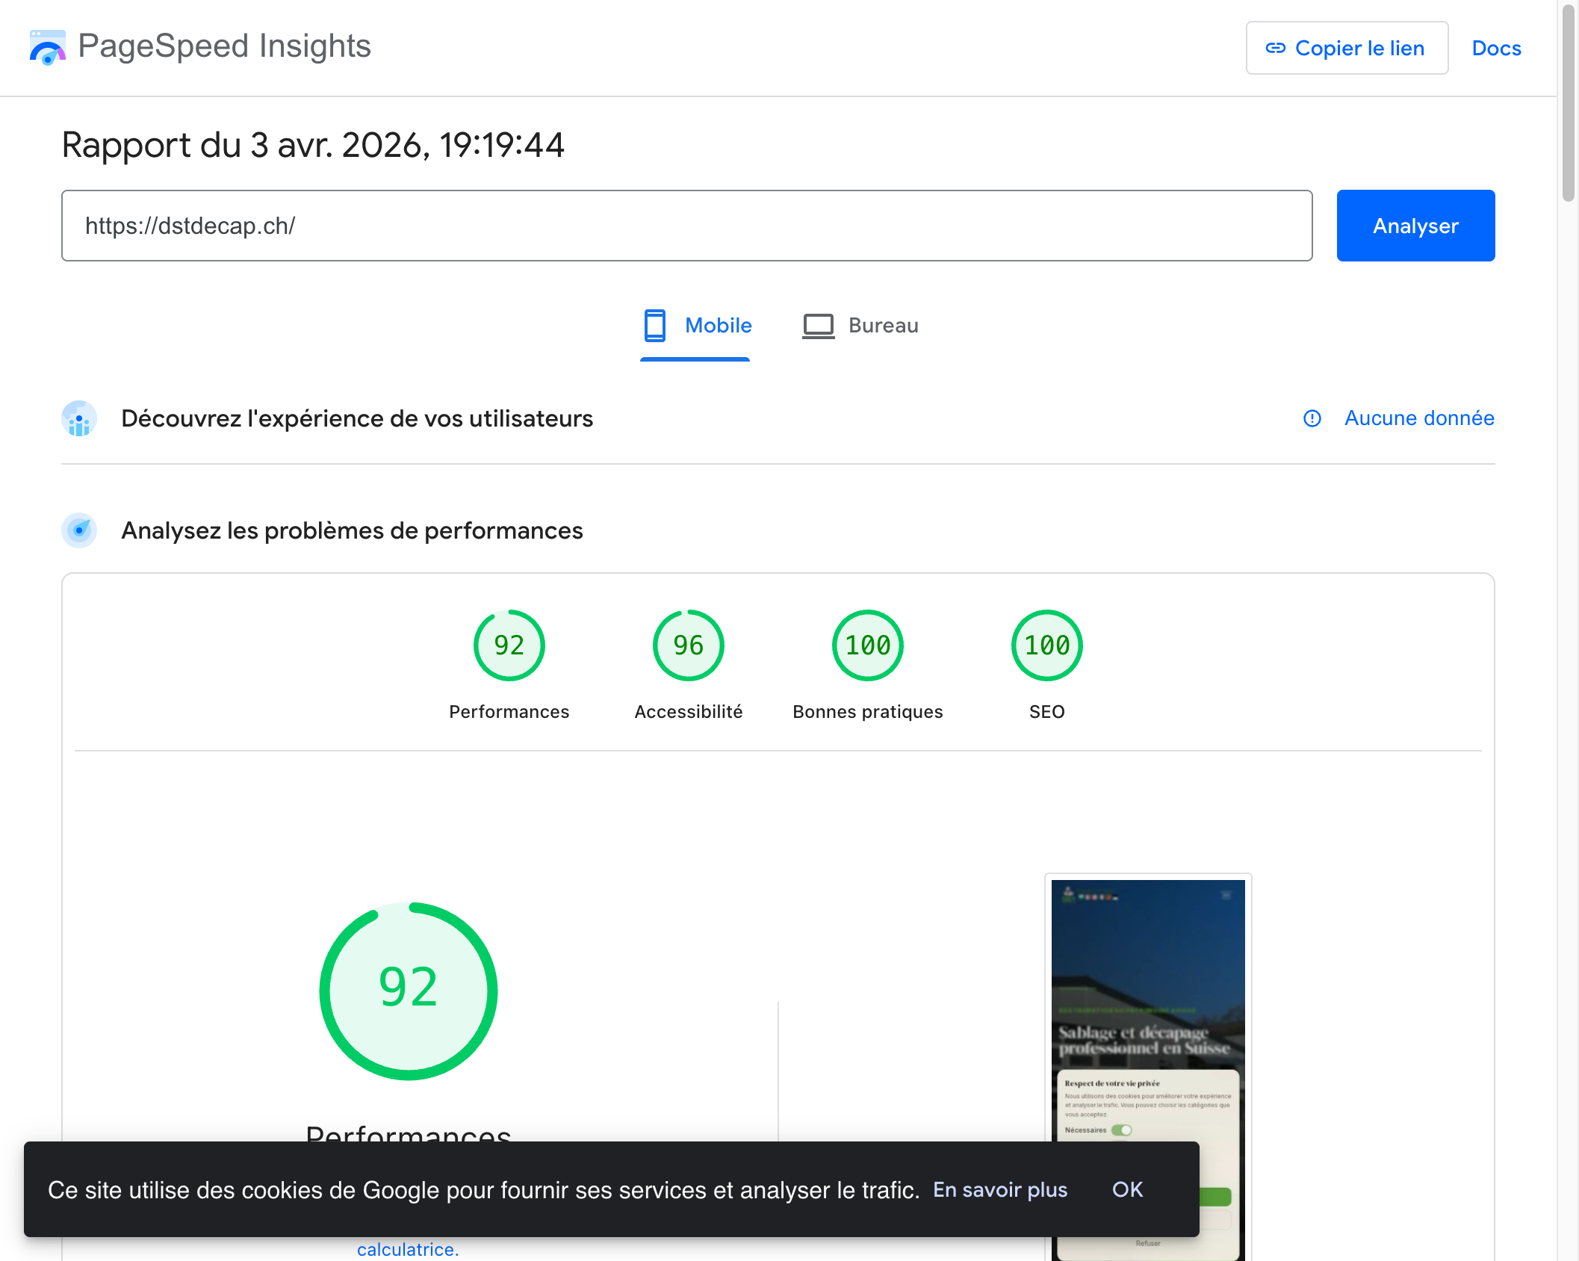
Task: Open the Aucune donnée link
Action: pos(1419,418)
